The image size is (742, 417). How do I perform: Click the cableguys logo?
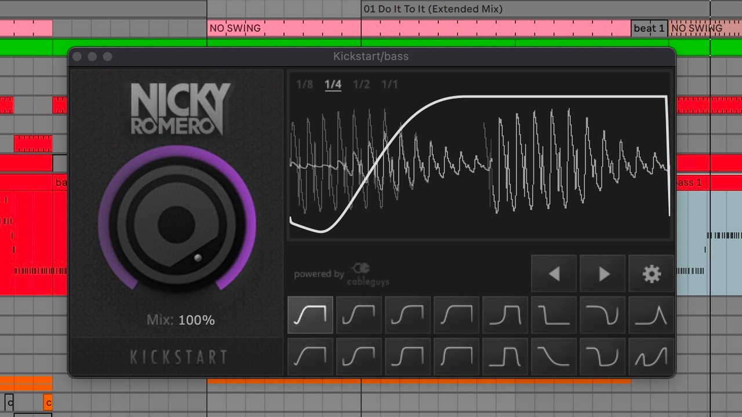tap(368, 274)
